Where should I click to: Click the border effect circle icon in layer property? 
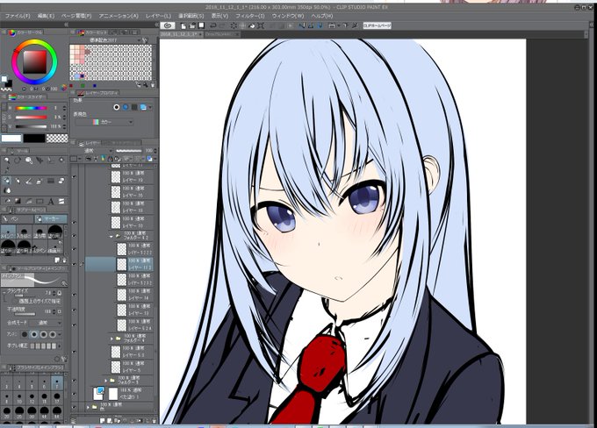tap(117, 107)
